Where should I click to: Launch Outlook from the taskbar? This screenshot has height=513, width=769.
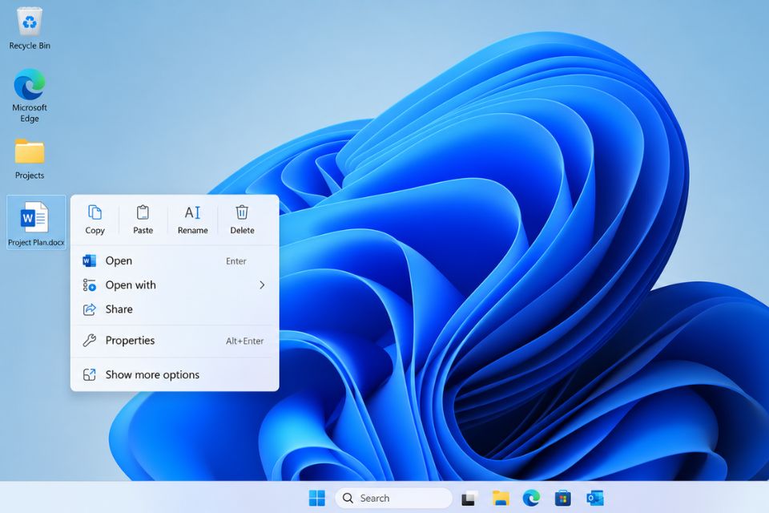(x=594, y=498)
